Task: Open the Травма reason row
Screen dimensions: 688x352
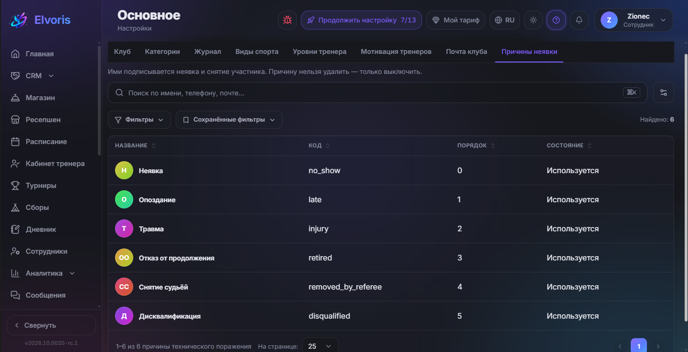Action: coord(391,228)
